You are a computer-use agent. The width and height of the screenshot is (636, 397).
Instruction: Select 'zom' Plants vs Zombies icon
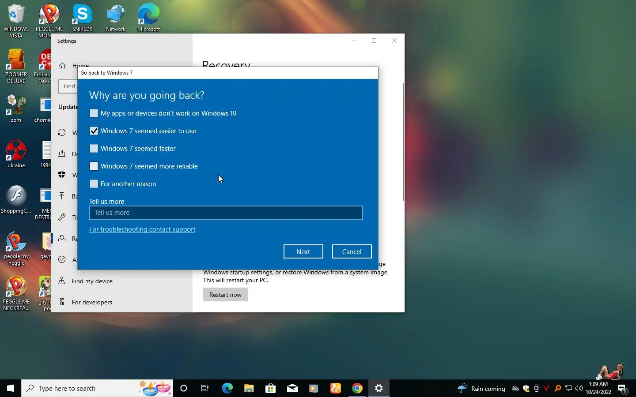(x=16, y=109)
